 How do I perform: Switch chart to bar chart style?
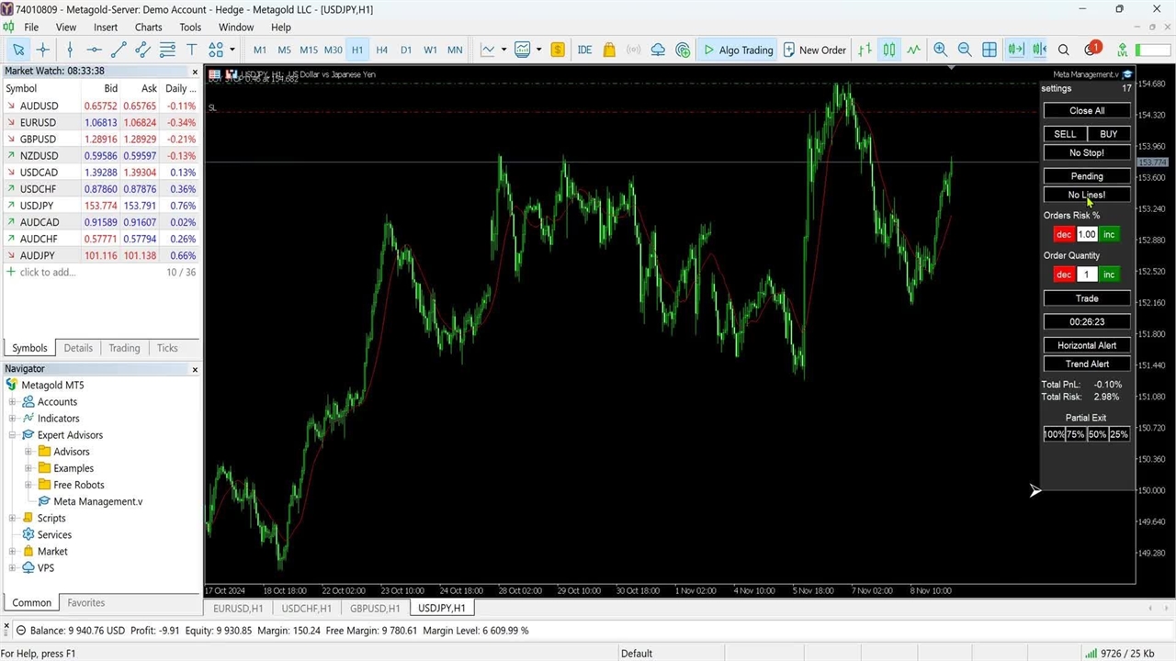865,50
